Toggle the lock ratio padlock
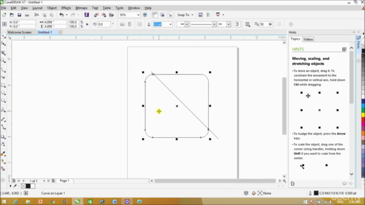365x205 pixels. pyautogui.click(x=87, y=24)
